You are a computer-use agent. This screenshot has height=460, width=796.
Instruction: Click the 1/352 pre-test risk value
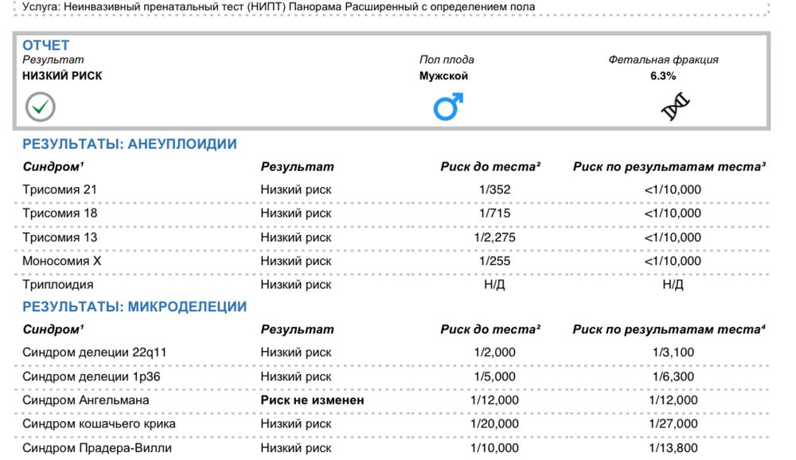coord(494,189)
